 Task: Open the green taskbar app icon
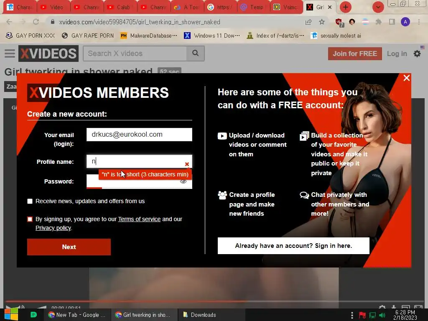tap(33, 315)
